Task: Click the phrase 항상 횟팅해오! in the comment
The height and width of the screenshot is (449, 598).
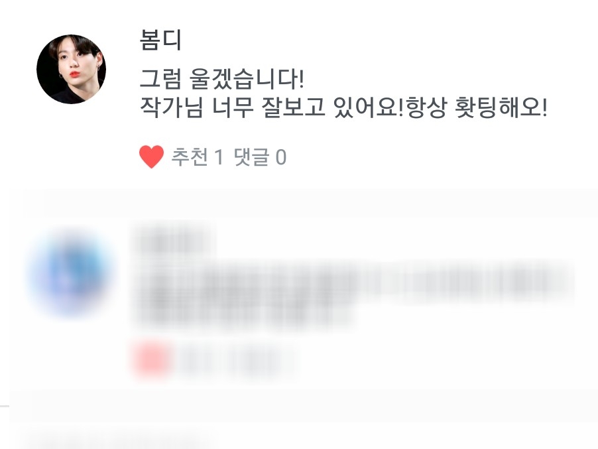Action: pyautogui.click(x=476, y=107)
